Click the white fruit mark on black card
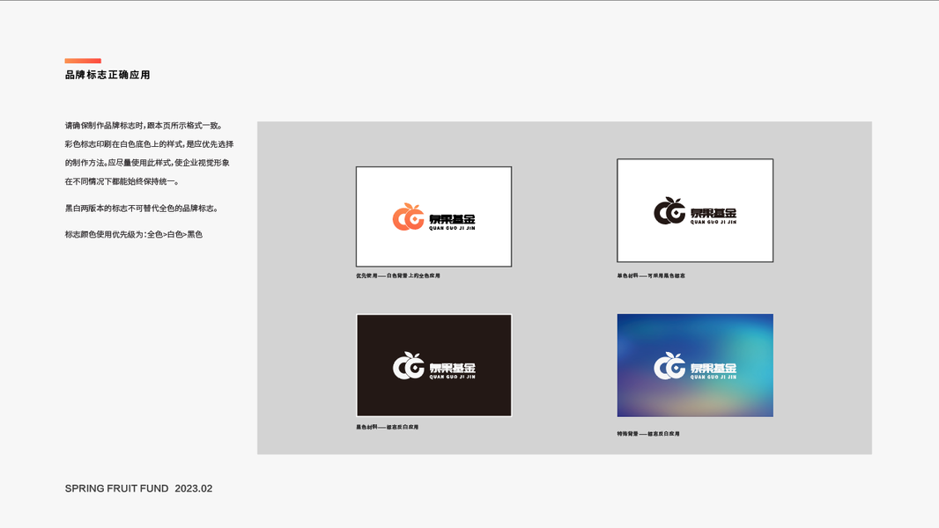This screenshot has width=939, height=528. pos(409,365)
